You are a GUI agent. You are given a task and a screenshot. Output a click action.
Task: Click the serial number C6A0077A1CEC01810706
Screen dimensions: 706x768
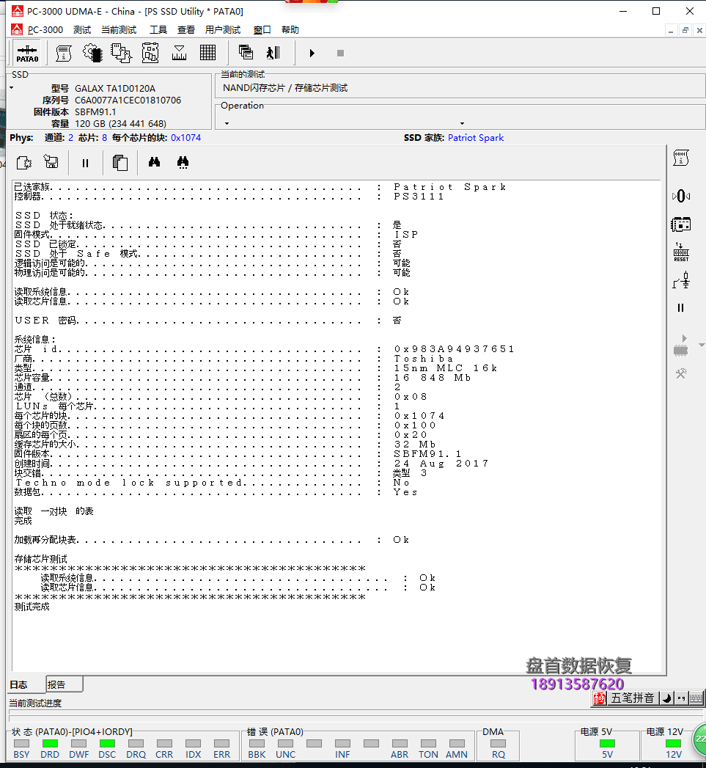128,100
